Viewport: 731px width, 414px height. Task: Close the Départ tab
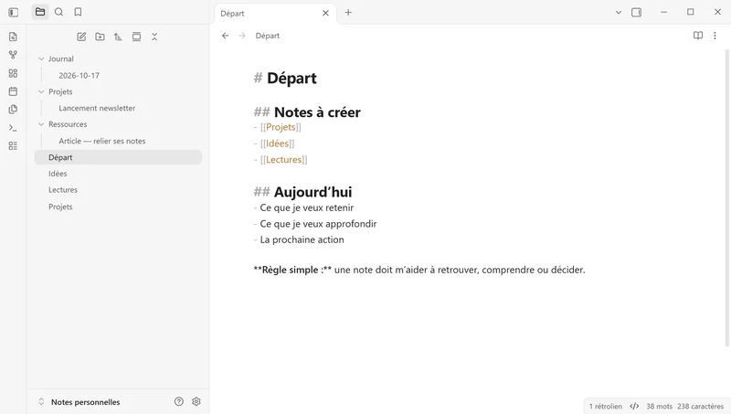[325, 13]
